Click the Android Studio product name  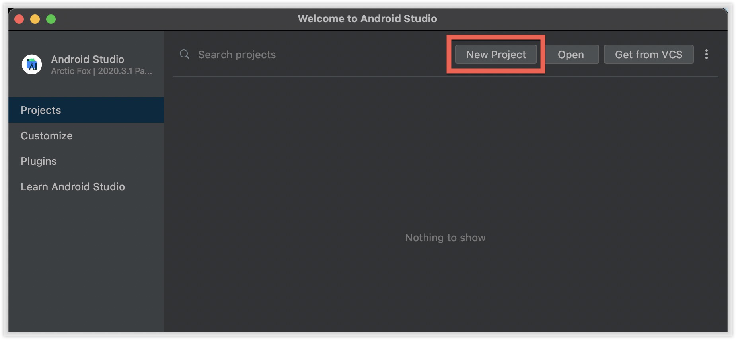88,59
